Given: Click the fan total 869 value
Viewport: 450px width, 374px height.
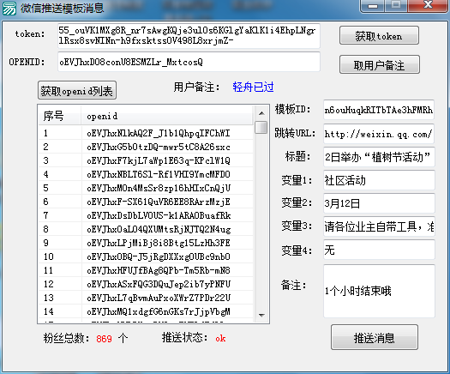Looking at the screenshot, I should tap(104, 339).
